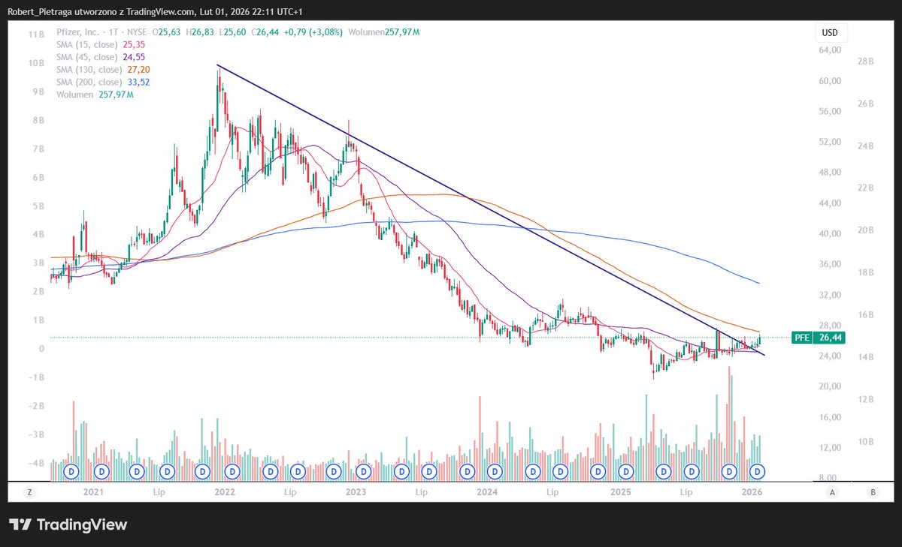Click the Z timezone button

coord(29,492)
